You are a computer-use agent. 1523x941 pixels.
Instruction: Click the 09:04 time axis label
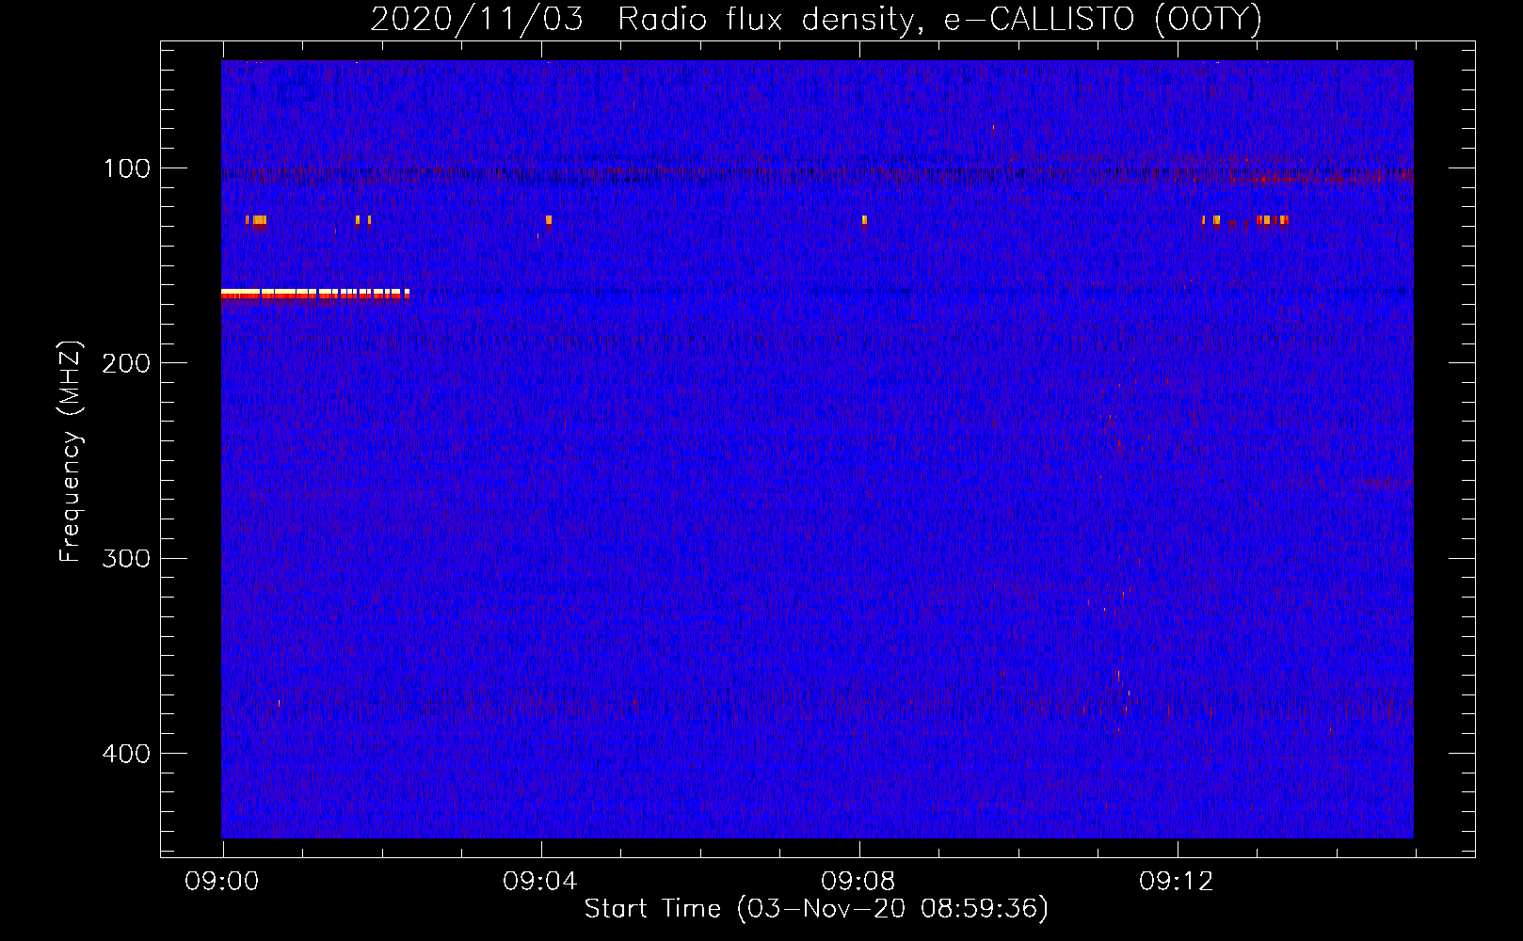coord(540,882)
